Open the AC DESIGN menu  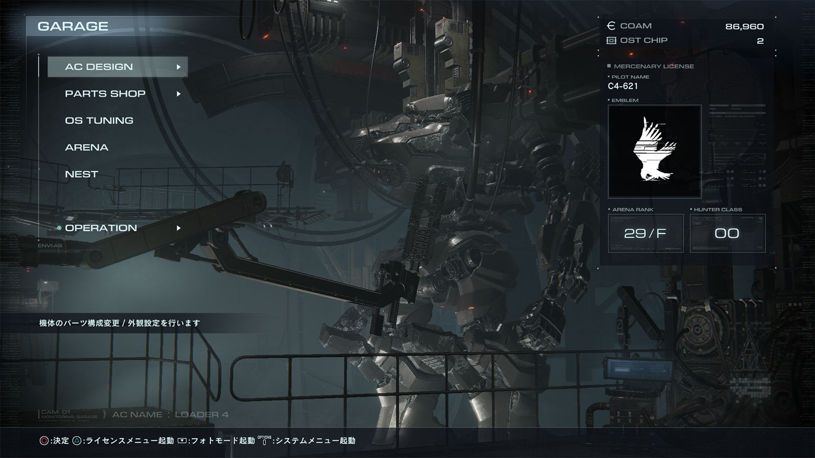tap(118, 67)
